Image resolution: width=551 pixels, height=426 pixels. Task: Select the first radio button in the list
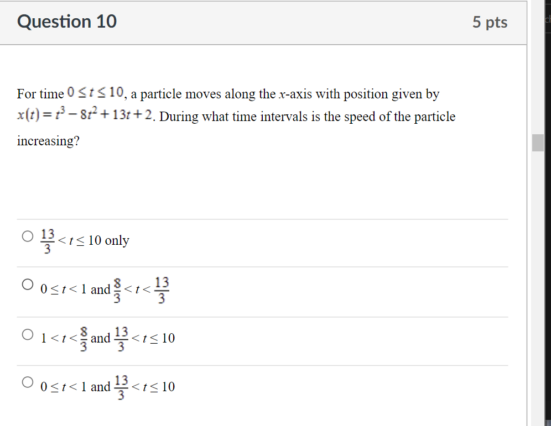click(27, 236)
